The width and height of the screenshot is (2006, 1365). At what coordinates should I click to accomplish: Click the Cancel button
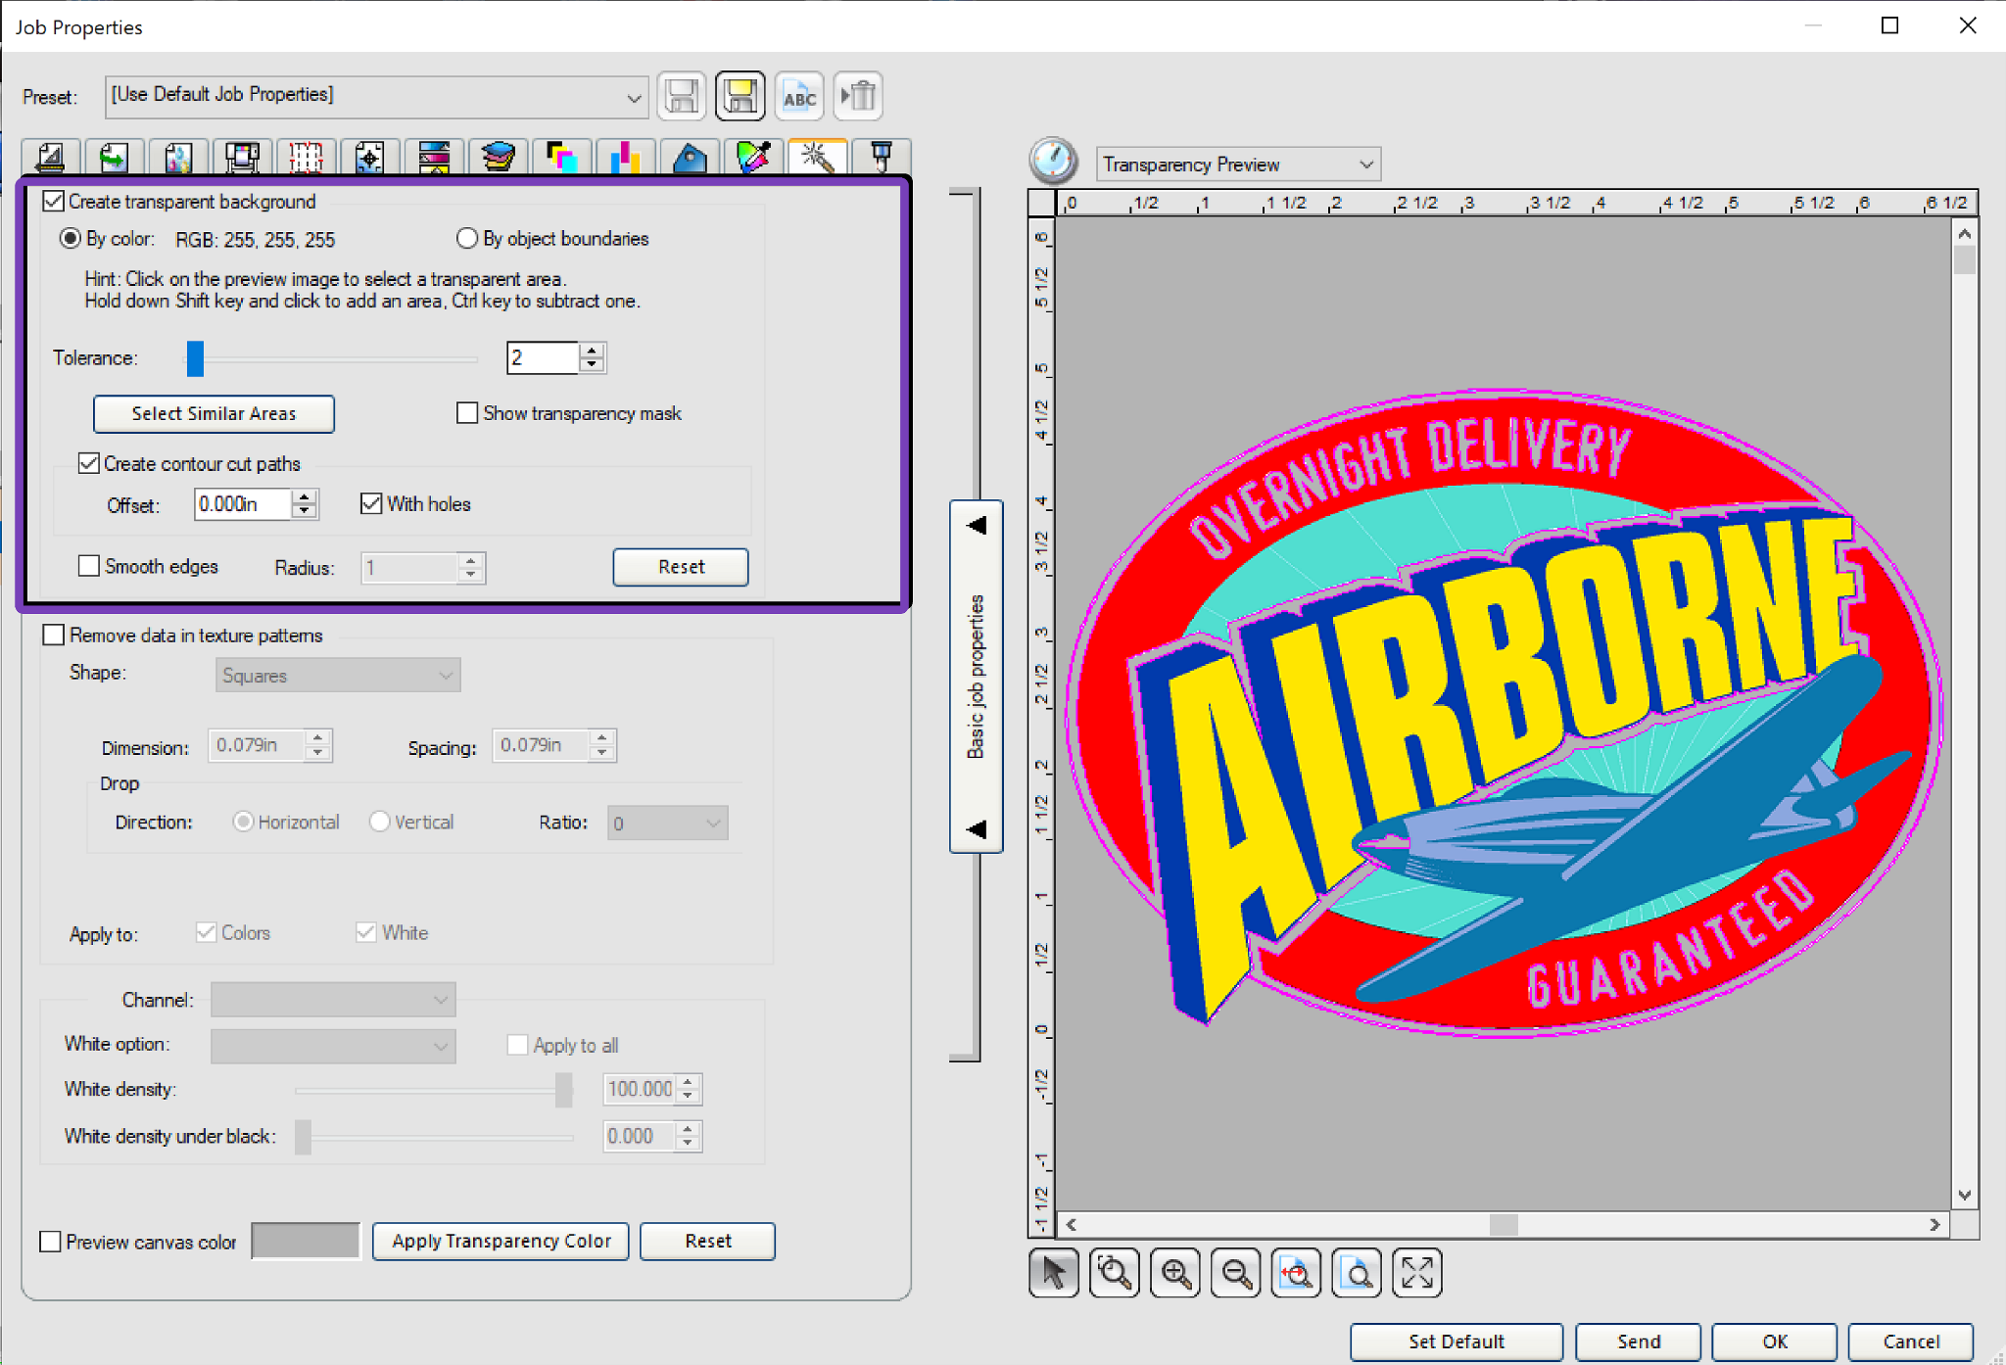click(1911, 1341)
